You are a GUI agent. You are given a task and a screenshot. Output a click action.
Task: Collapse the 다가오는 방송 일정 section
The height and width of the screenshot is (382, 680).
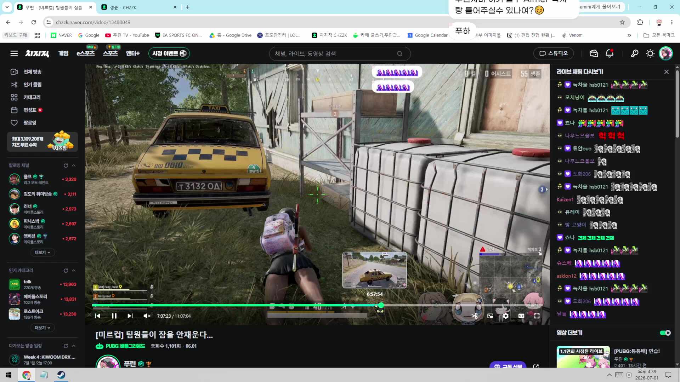click(x=74, y=346)
